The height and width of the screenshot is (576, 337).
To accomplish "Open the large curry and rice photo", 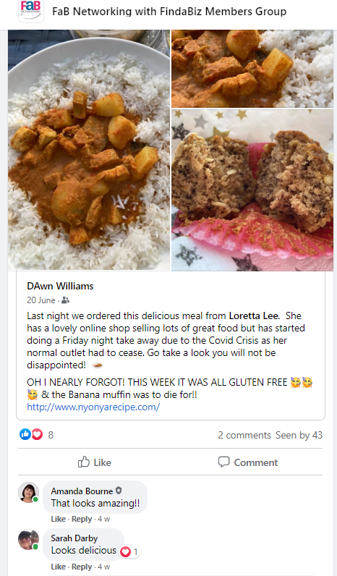I will pos(89,150).
